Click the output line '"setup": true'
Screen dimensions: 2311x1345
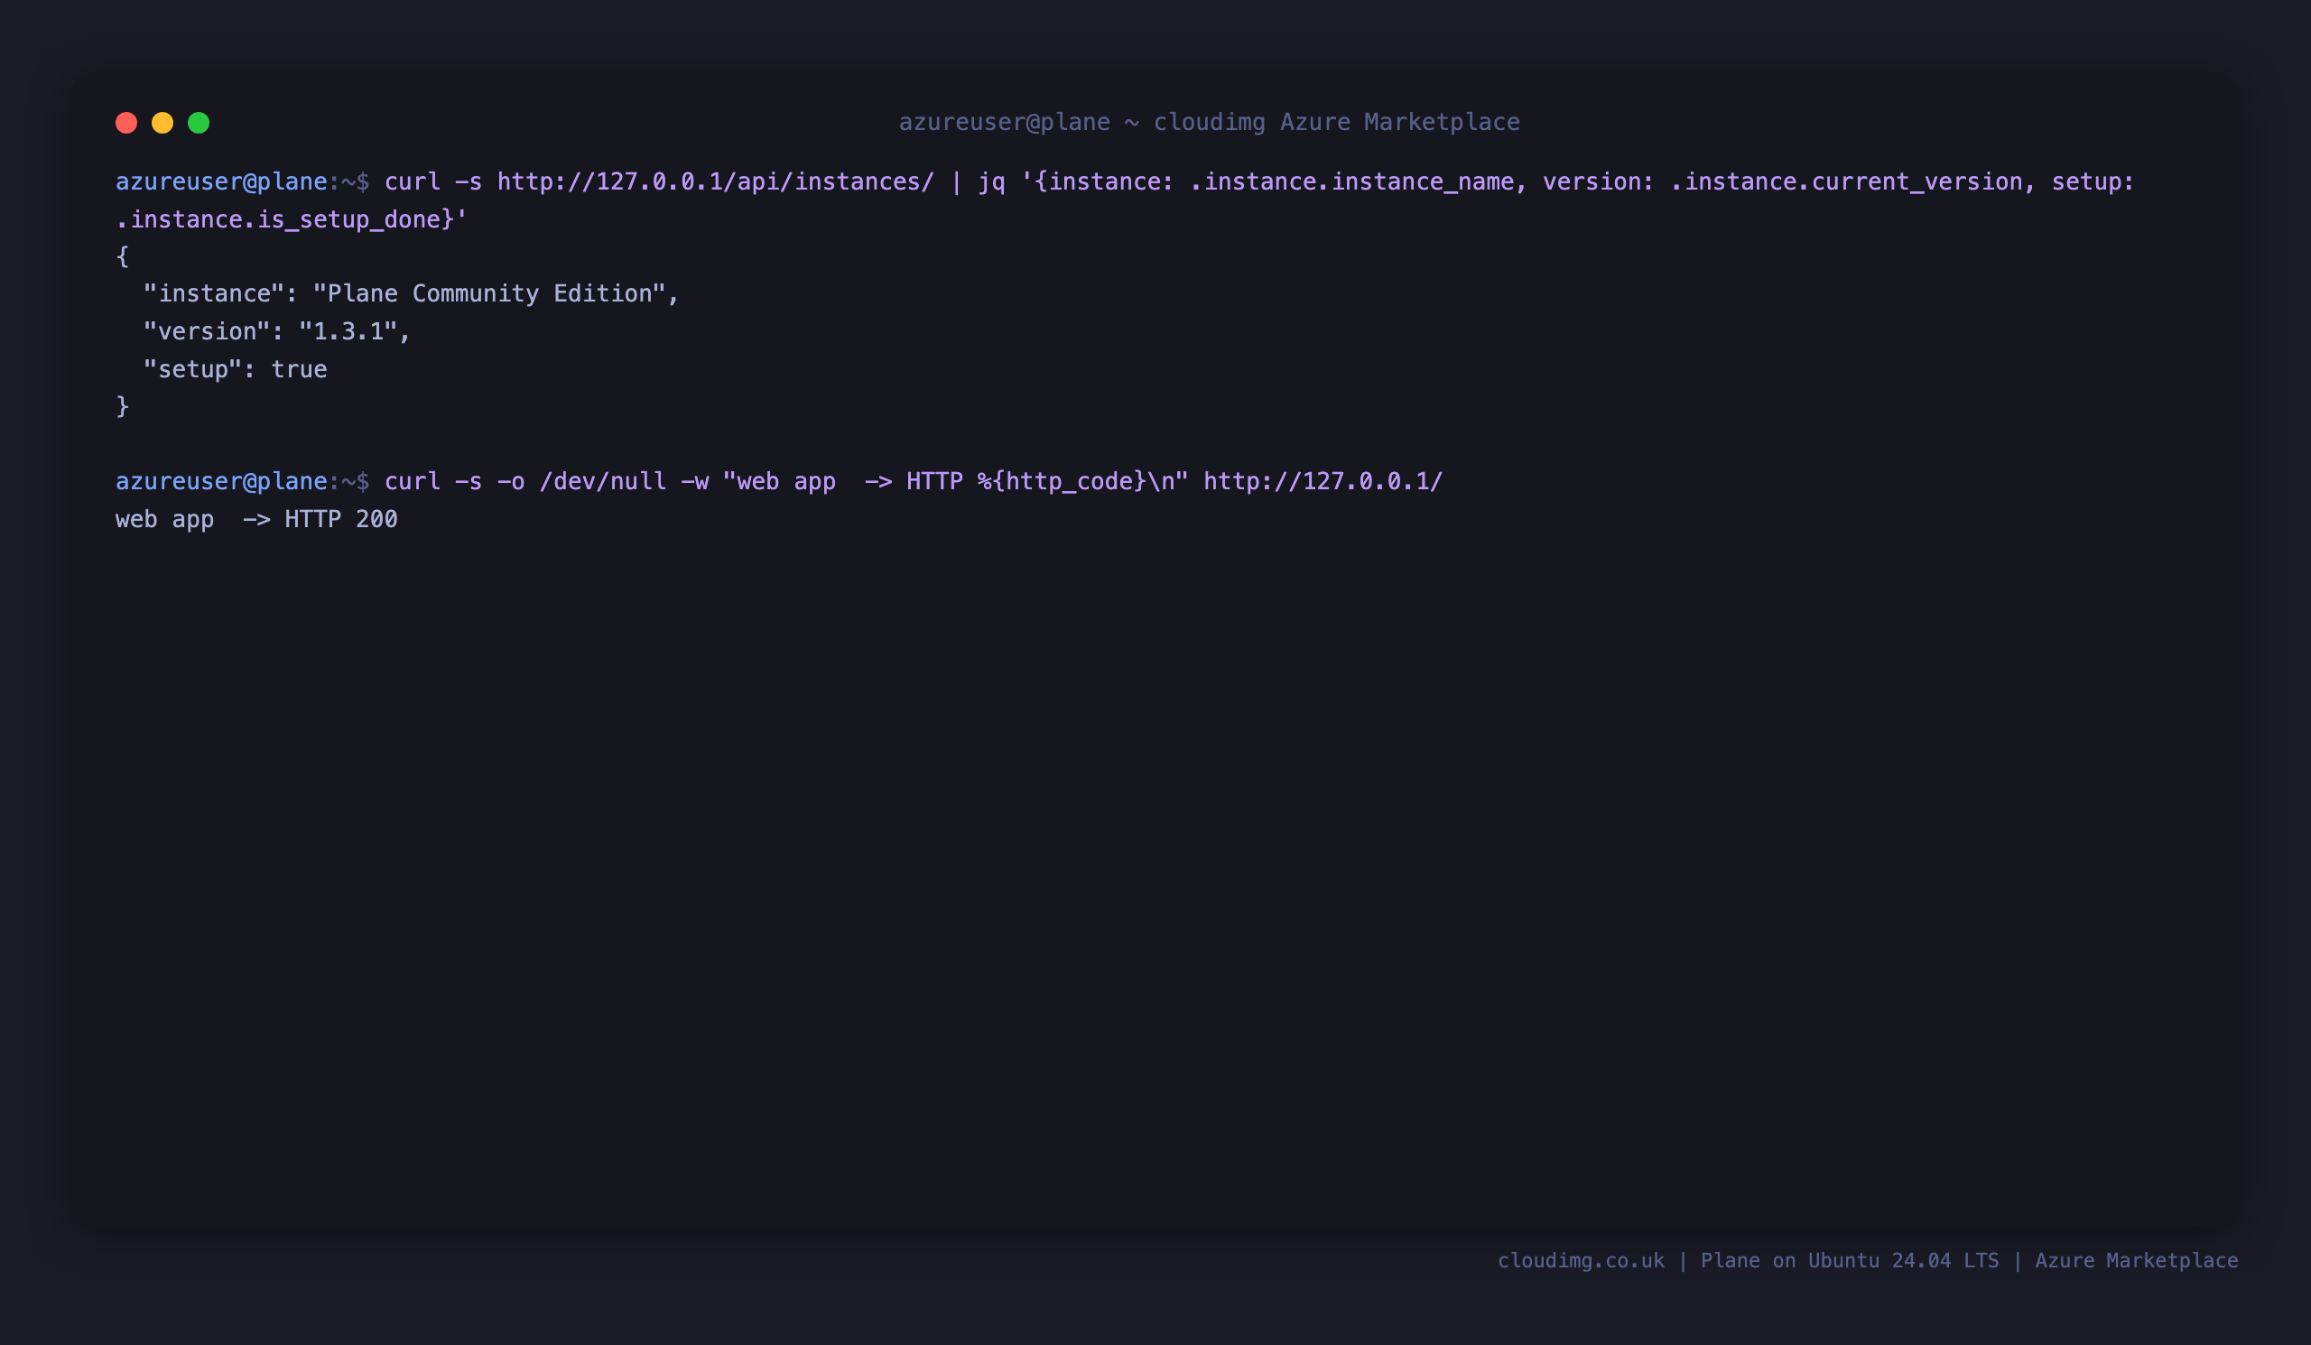point(235,369)
